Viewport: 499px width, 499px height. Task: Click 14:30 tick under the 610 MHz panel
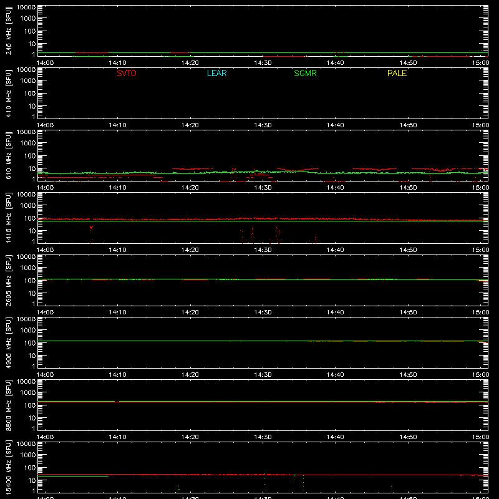(263, 188)
